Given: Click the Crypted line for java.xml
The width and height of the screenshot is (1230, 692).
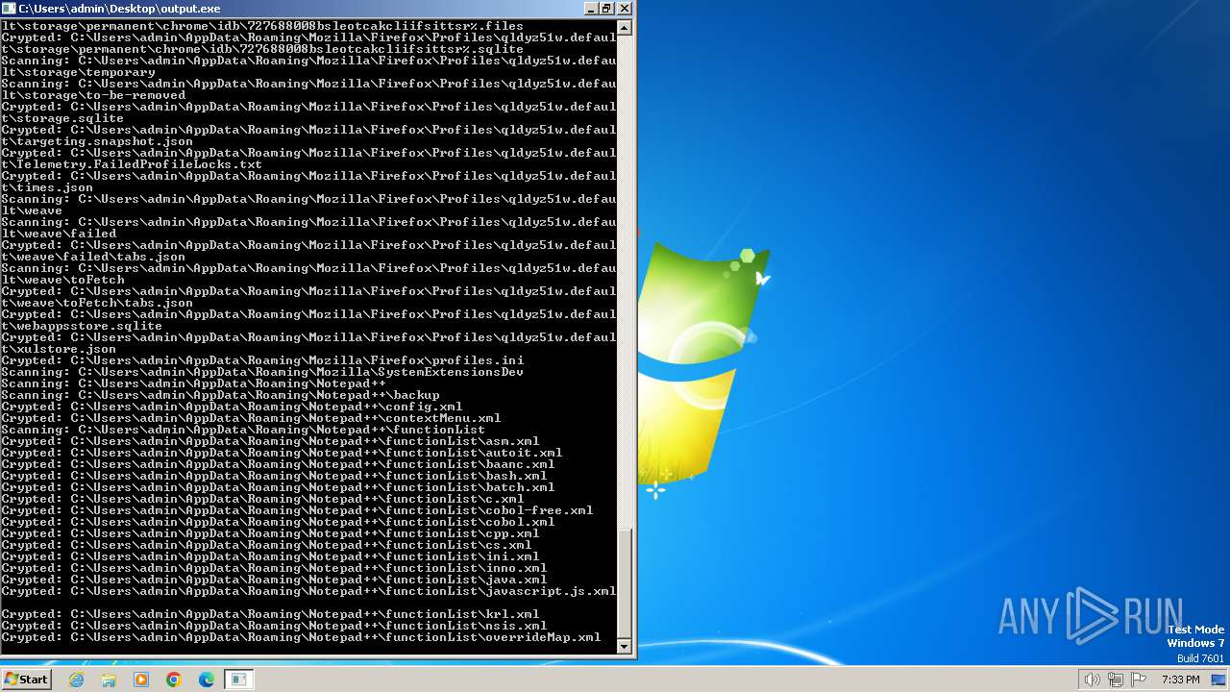Looking at the screenshot, I should tap(274, 580).
